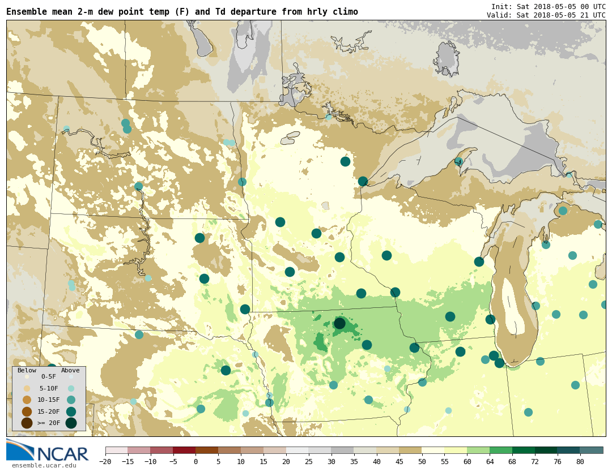Screen dimensions: 612x472
Task: Pick the light green swatch between 60 and 64
Action: (x=478, y=450)
